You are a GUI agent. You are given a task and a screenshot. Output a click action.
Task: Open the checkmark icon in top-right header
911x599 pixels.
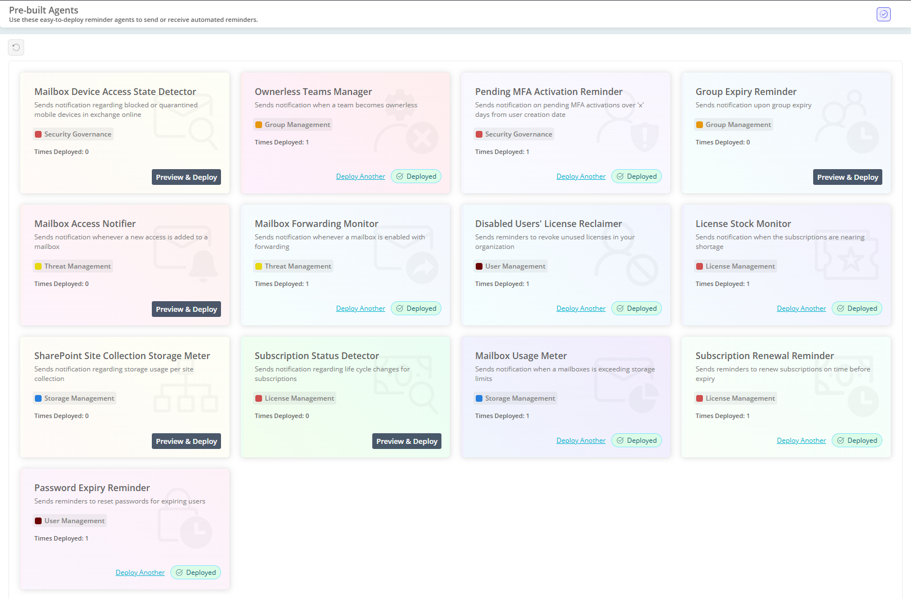(883, 14)
